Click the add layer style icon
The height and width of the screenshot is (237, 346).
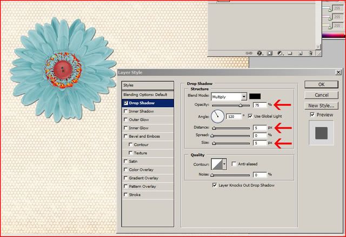[259, 53]
